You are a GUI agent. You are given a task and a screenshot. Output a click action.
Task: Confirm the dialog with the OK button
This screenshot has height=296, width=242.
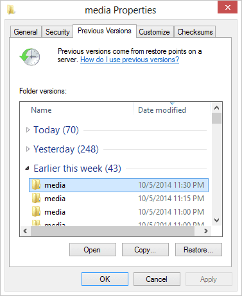pos(105,279)
